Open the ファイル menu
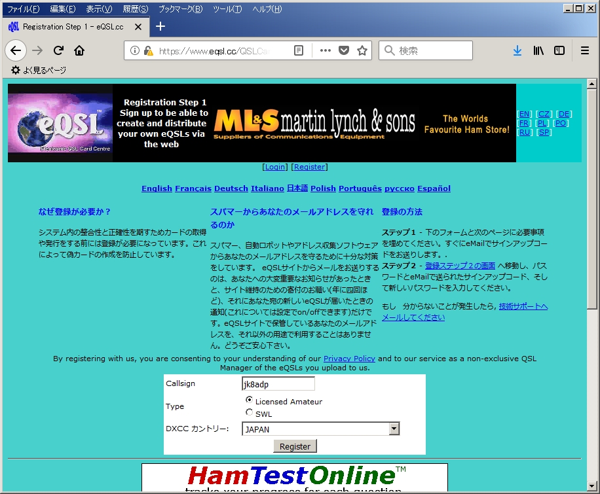 tap(24, 9)
